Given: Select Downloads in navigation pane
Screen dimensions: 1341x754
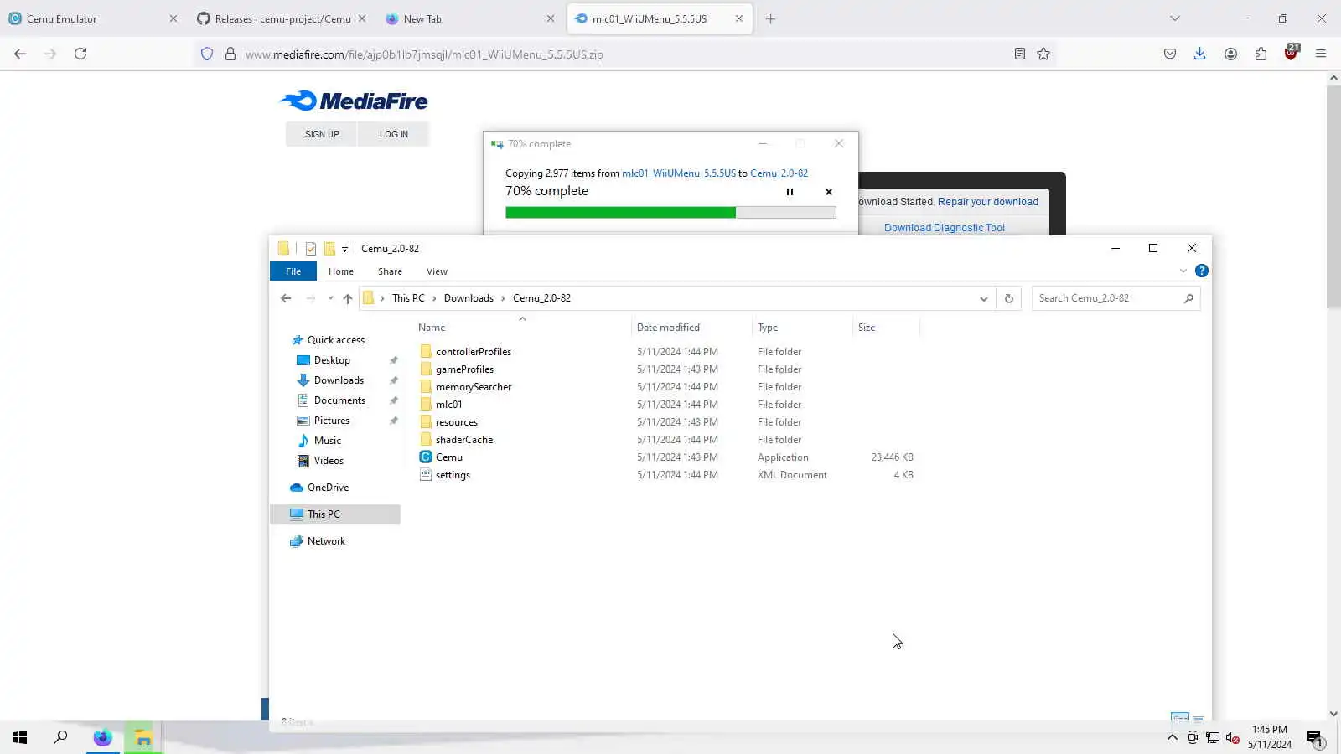Looking at the screenshot, I should pyautogui.click(x=339, y=380).
